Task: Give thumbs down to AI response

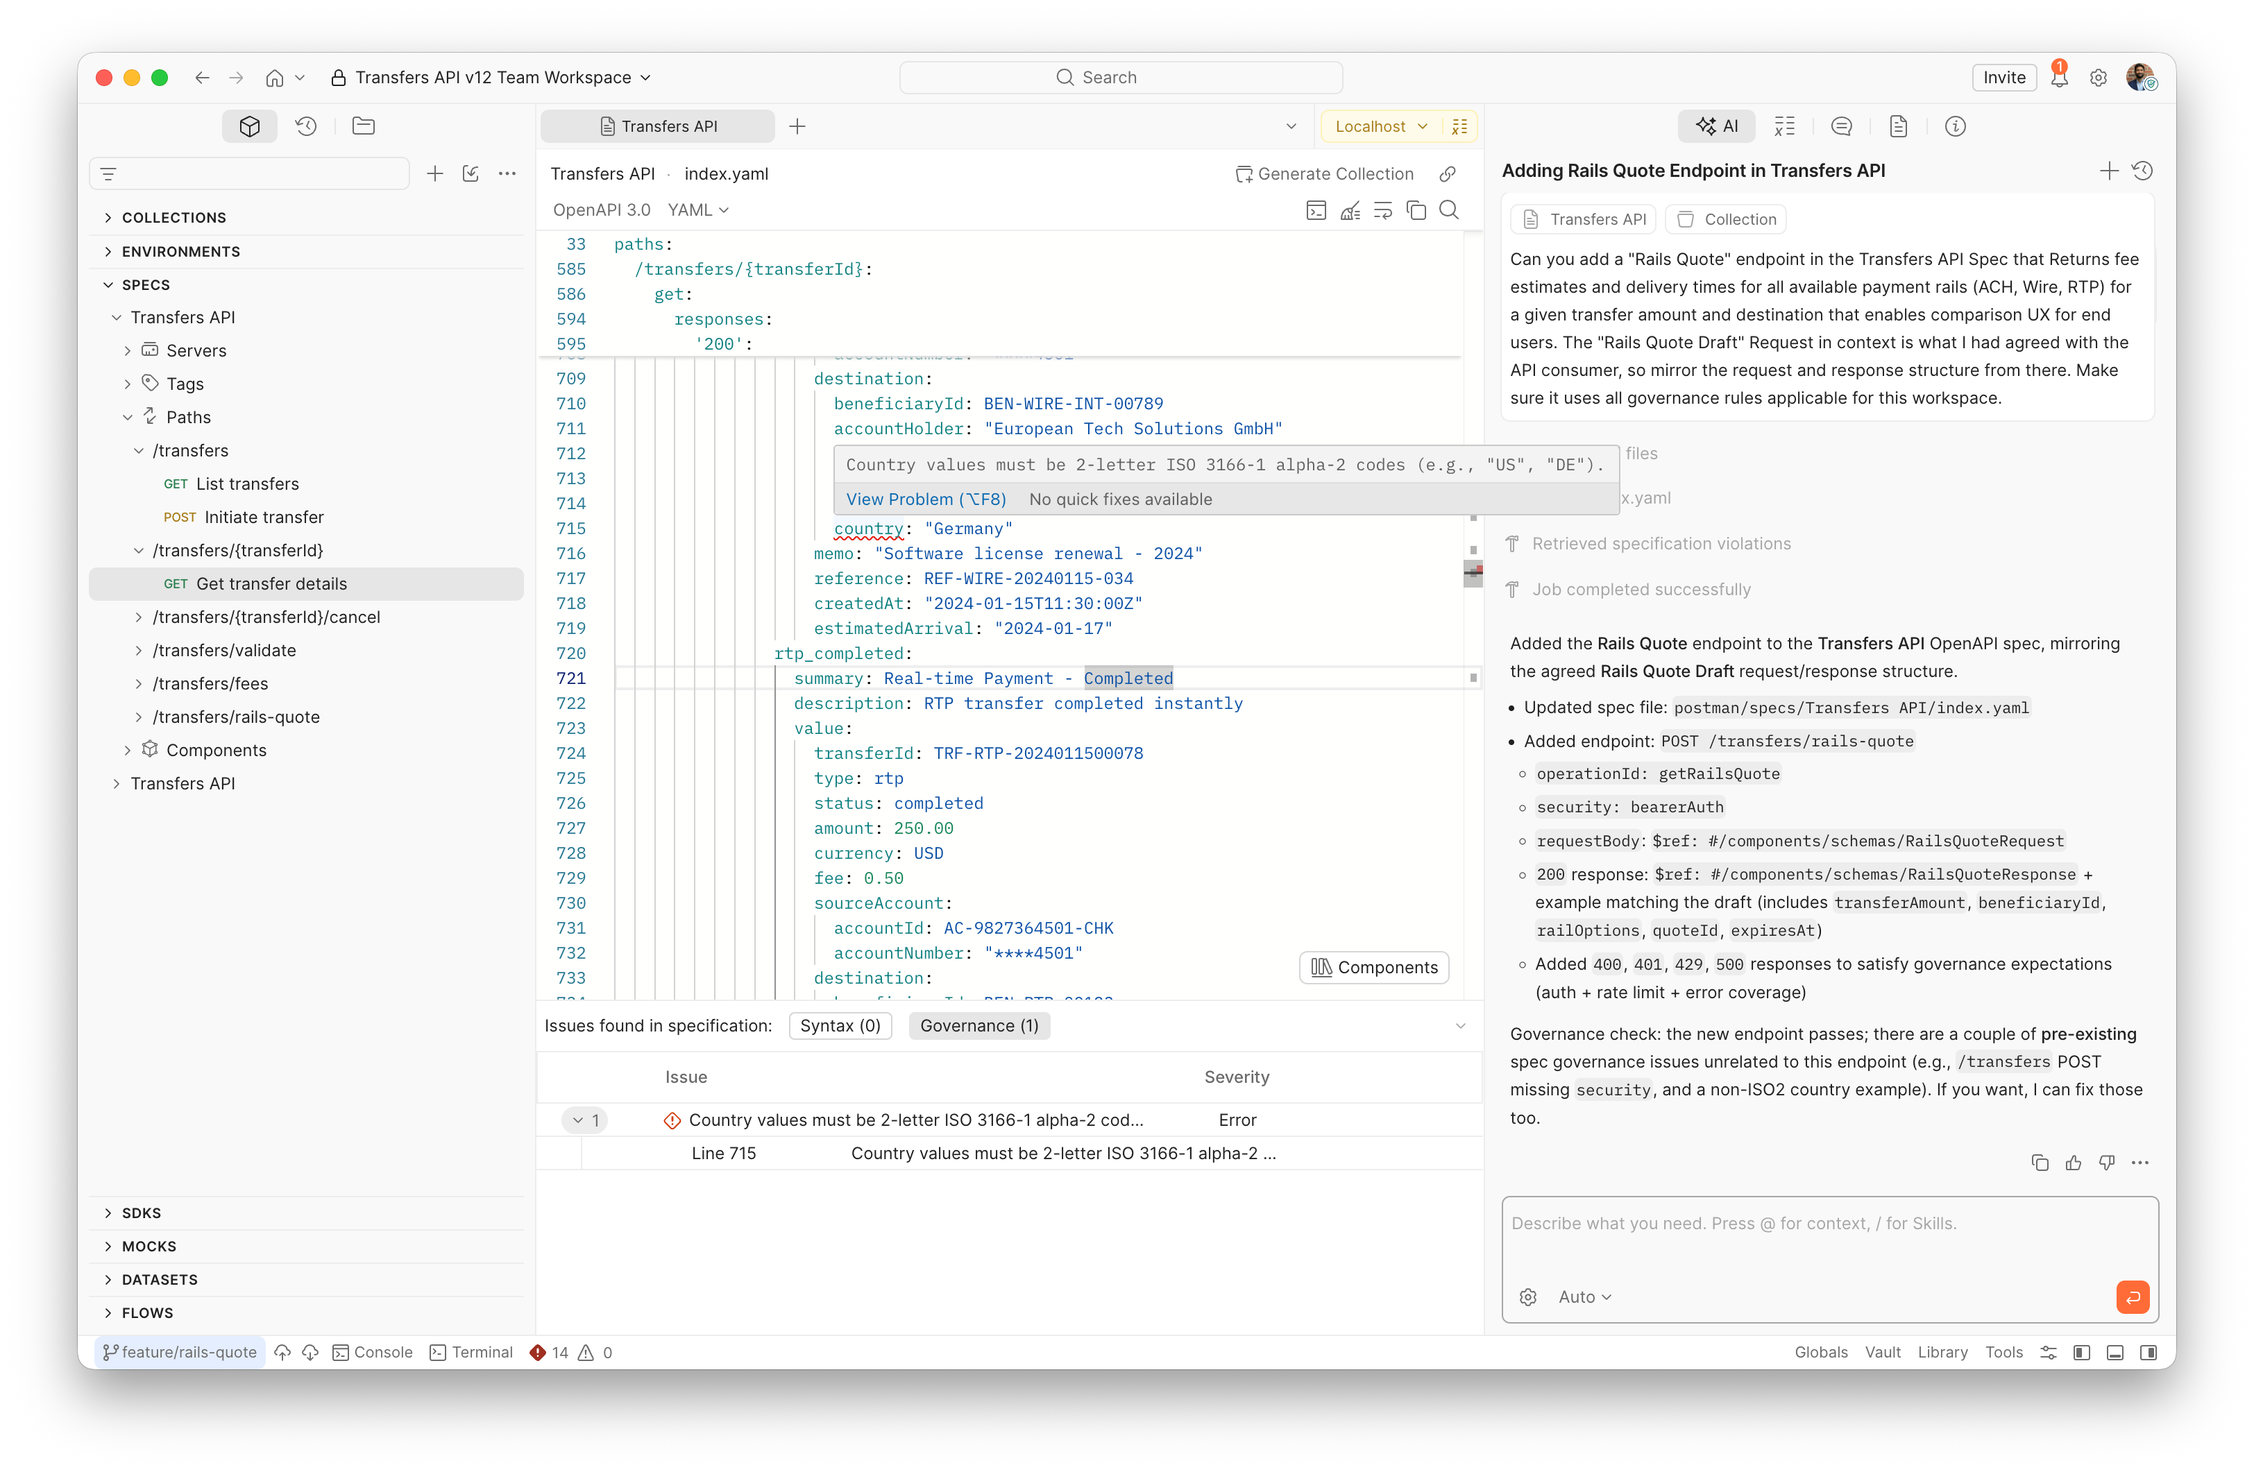Action: [2106, 1163]
